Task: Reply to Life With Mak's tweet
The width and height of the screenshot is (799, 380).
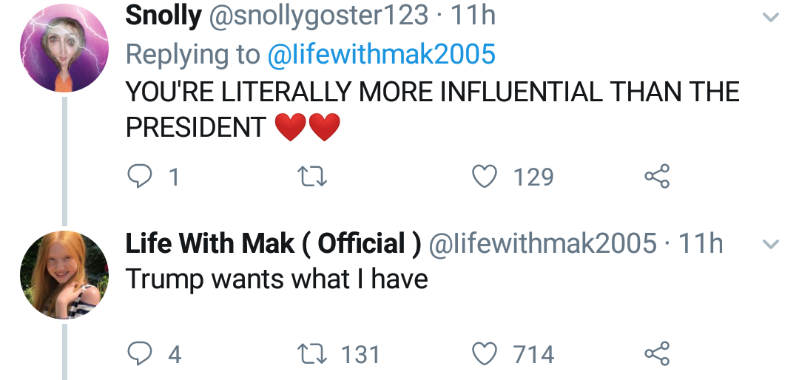Action: pyautogui.click(x=138, y=354)
